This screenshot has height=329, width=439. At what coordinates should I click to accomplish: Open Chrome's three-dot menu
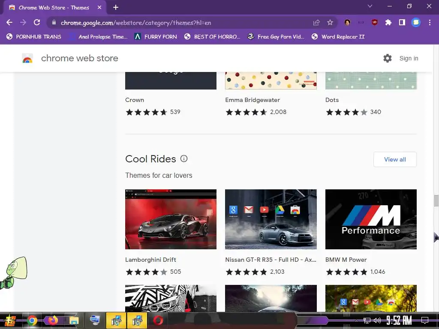click(430, 22)
